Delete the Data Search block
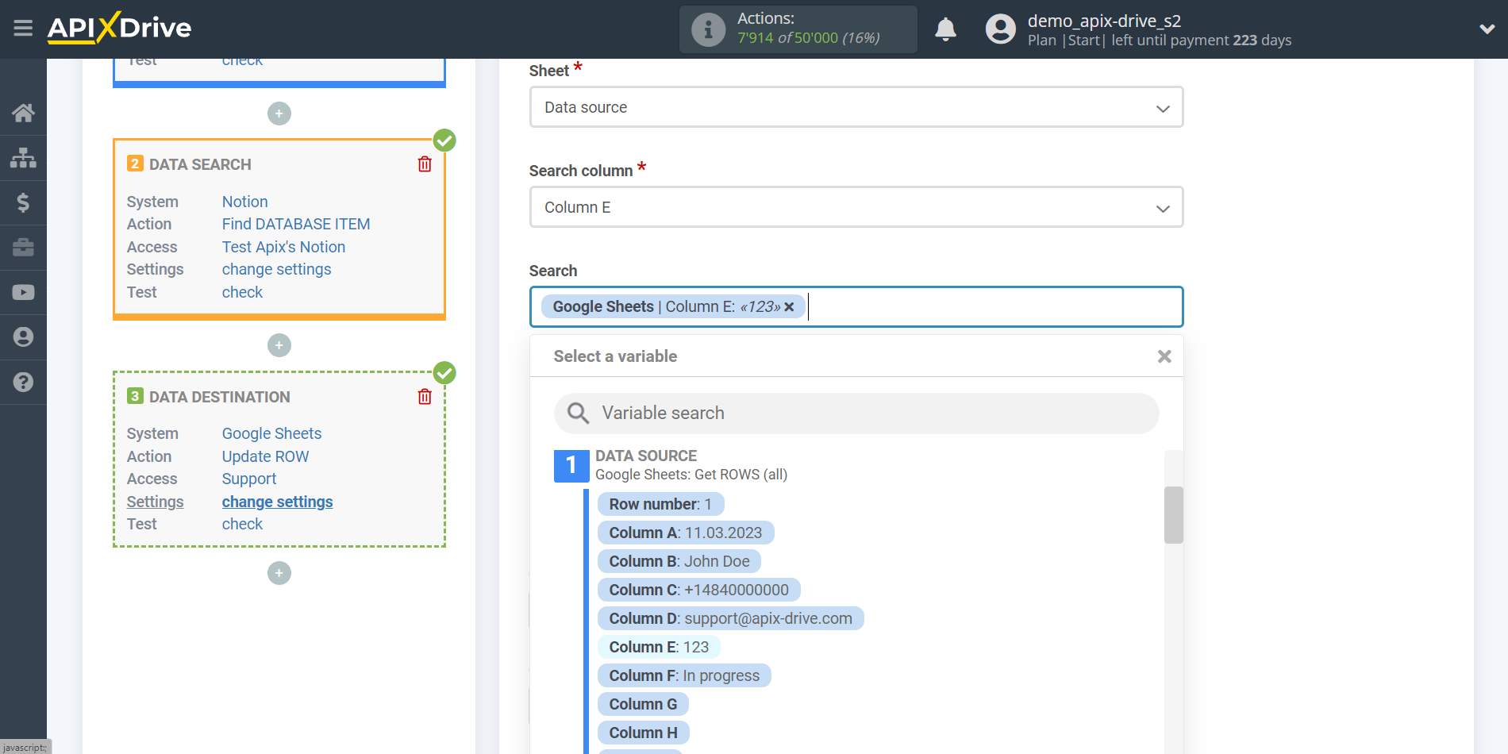This screenshot has height=754, width=1508. [425, 164]
